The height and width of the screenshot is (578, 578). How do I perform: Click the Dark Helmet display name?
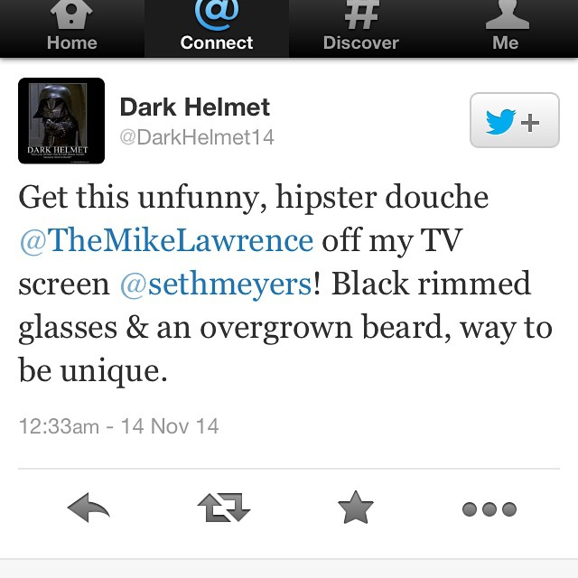pos(195,107)
